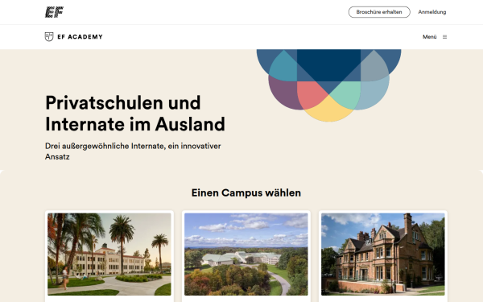
Task: Click the 'Broschüre erhalten' button
Action: tap(379, 12)
